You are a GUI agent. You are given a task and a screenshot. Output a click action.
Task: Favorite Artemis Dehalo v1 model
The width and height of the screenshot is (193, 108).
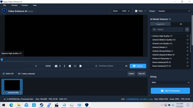tap(187, 47)
